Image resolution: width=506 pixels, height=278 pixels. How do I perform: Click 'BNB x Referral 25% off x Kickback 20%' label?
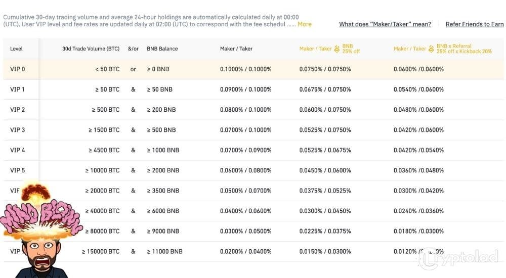click(464, 49)
